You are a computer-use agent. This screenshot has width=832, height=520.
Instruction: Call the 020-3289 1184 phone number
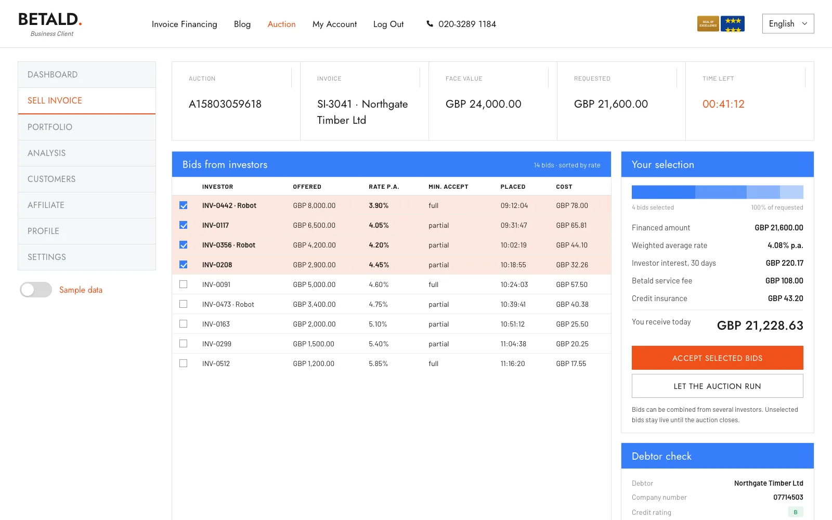(467, 24)
